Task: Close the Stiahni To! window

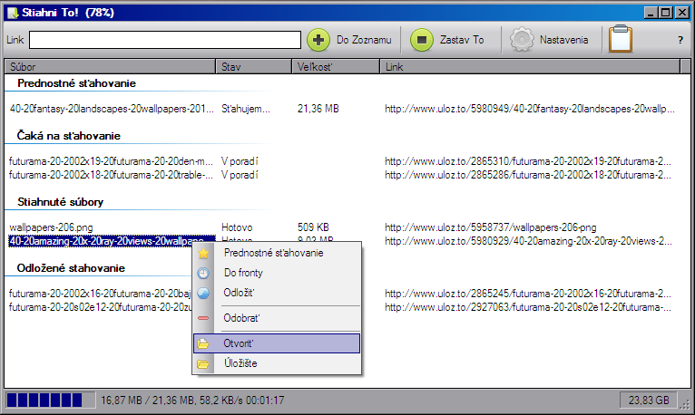Action: click(681, 13)
